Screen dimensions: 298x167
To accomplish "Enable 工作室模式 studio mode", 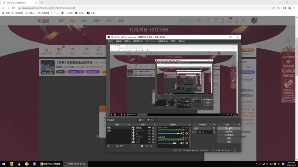I will [229, 135].
